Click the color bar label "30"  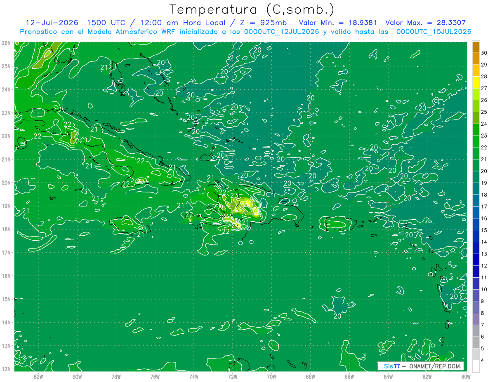484,53
